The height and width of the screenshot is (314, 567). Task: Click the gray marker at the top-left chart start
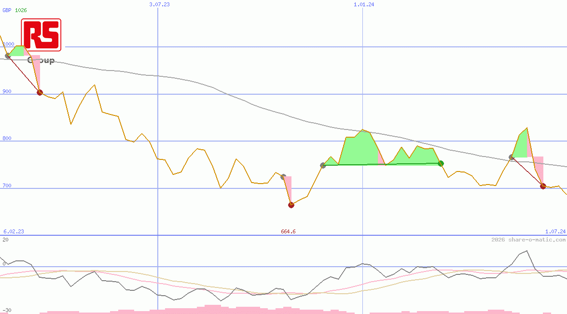click(7, 56)
